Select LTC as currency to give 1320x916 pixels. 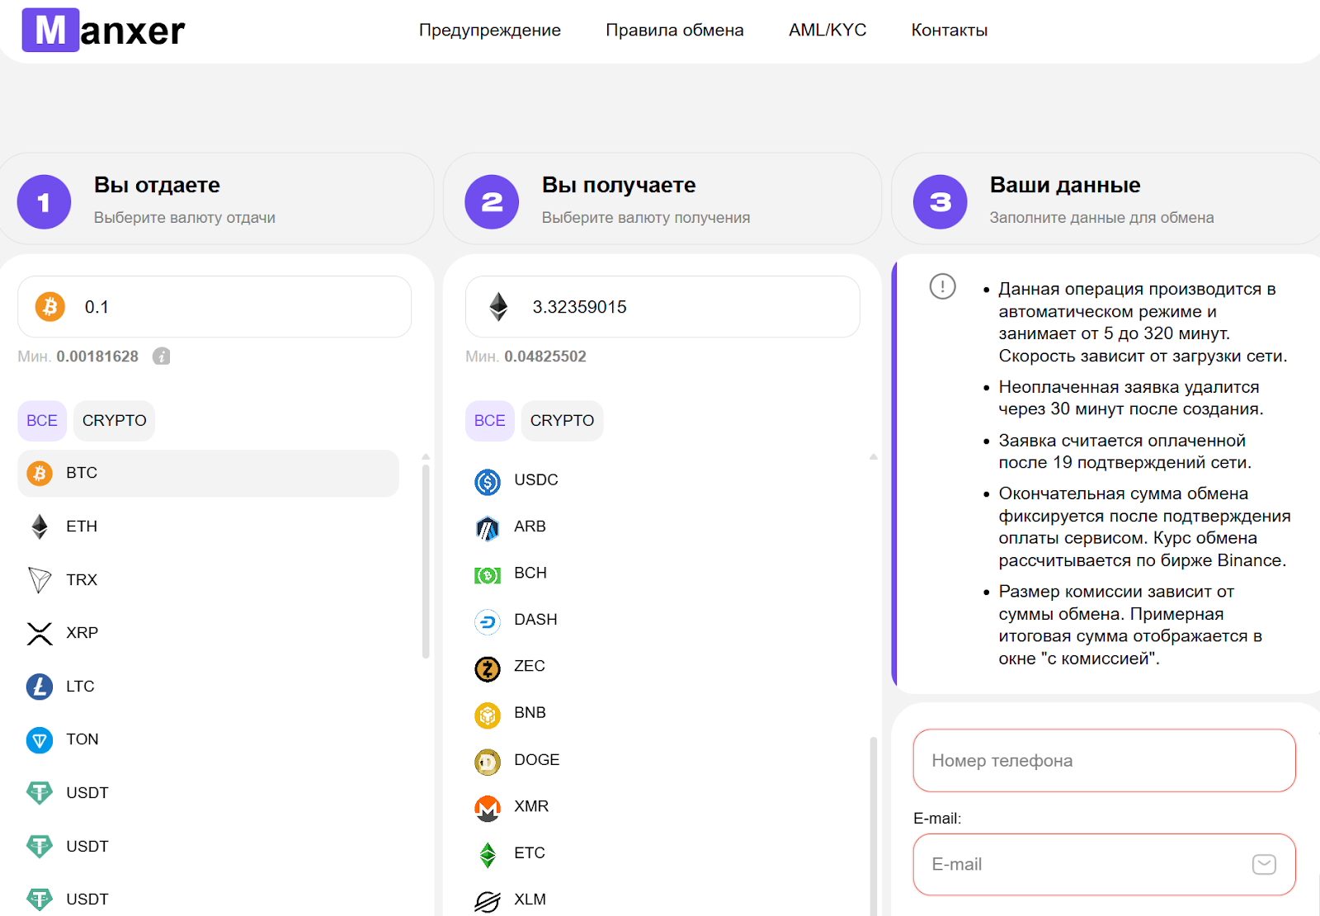pyautogui.click(x=80, y=687)
